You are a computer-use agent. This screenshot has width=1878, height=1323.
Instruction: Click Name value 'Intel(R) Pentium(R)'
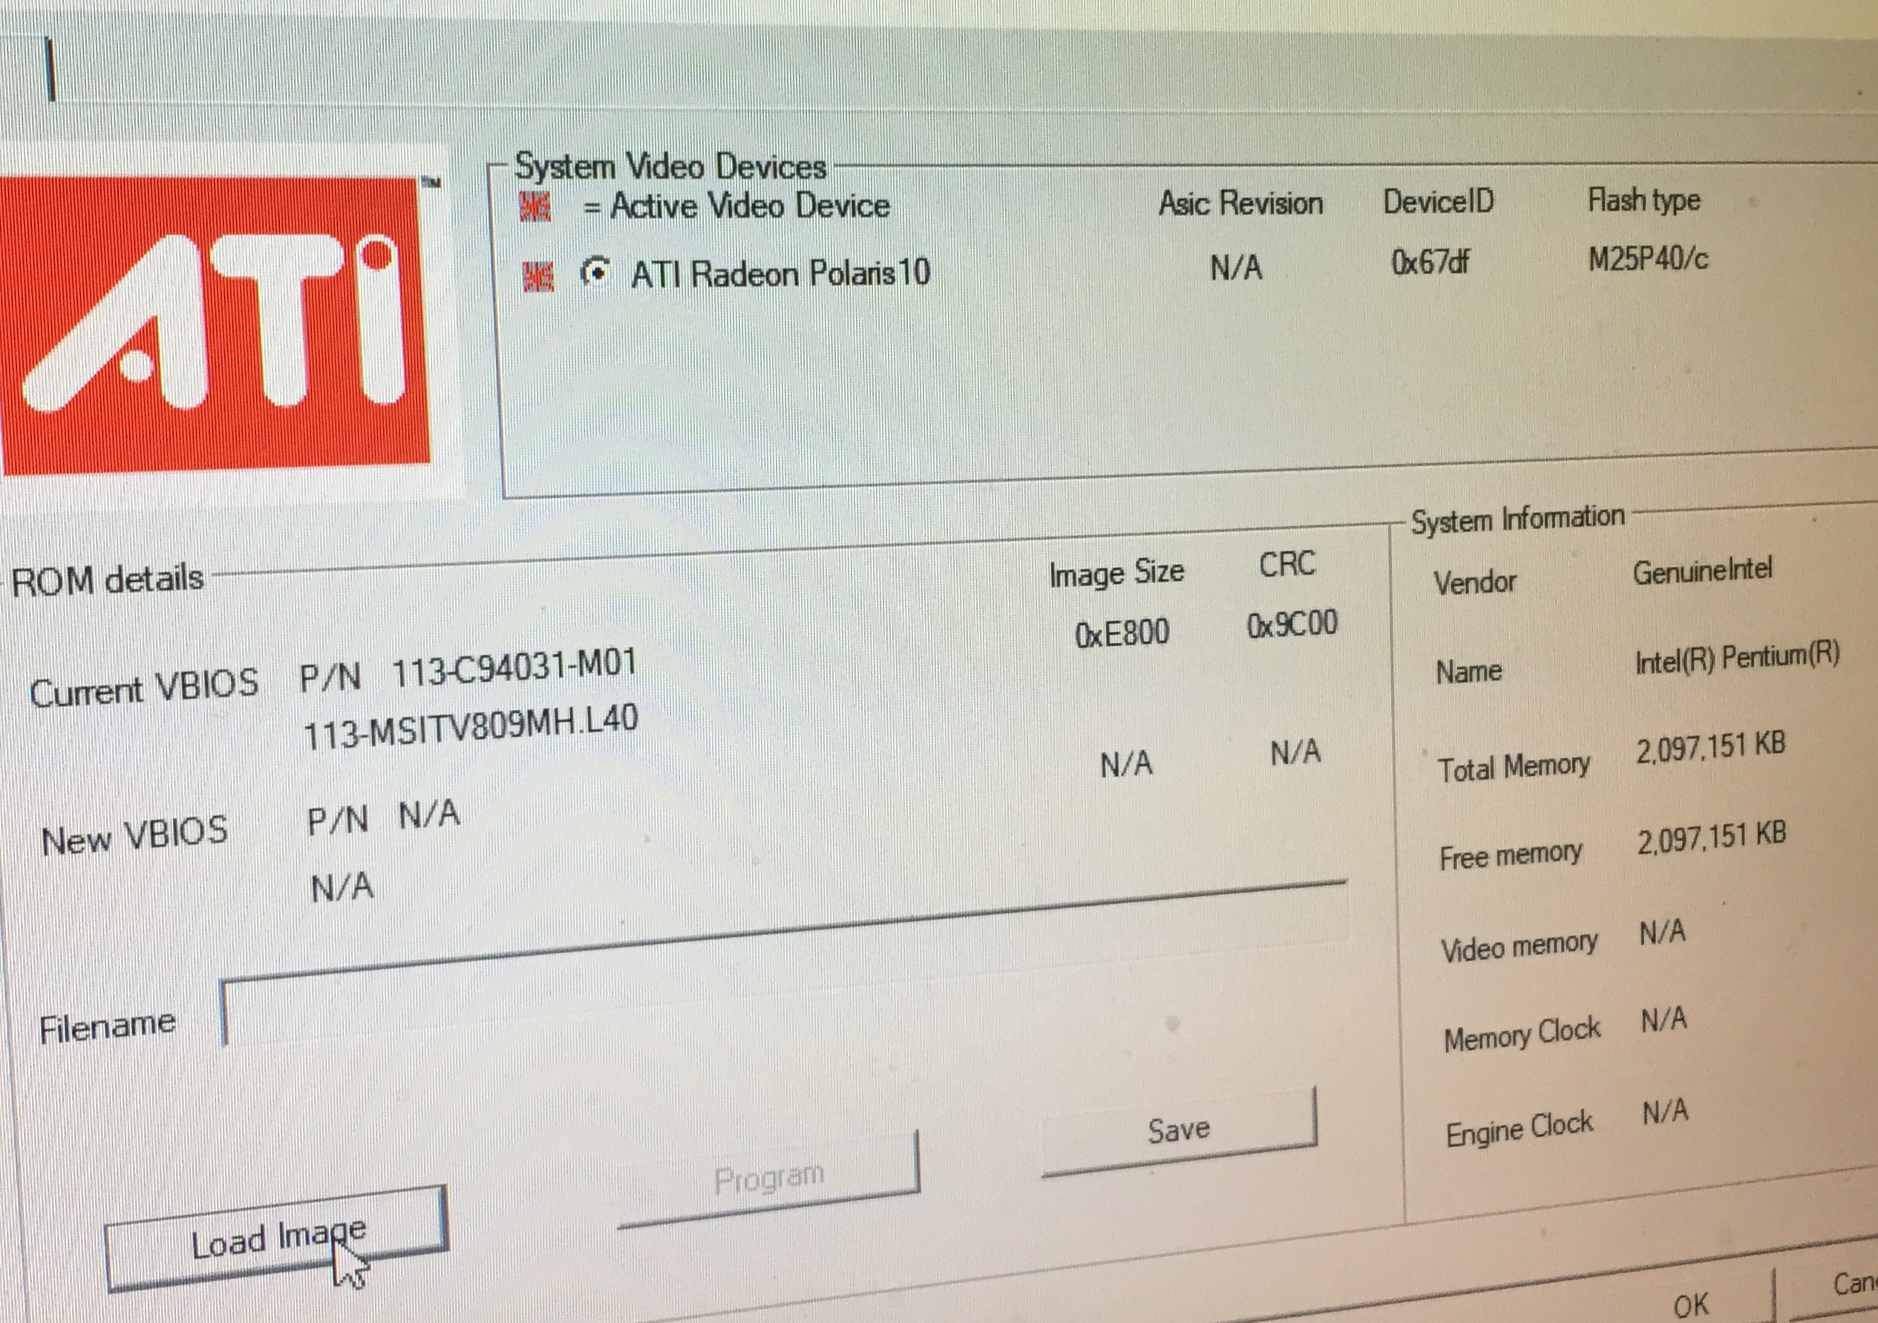click(x=1736, y=658)
